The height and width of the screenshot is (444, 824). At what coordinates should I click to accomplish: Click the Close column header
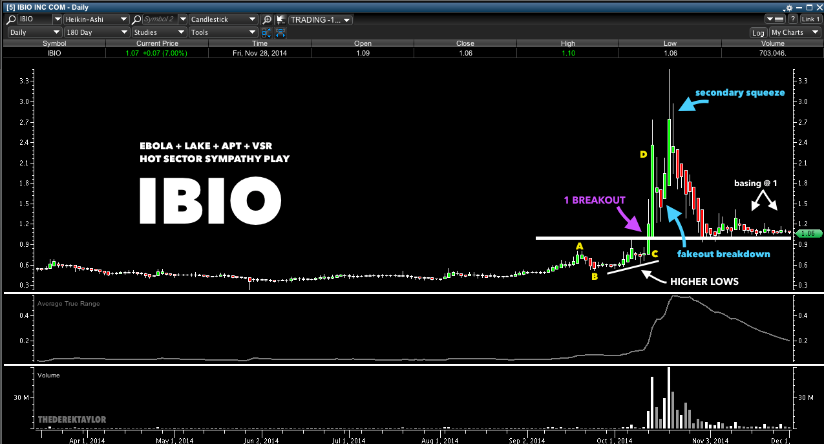click(x=465, y=43)
